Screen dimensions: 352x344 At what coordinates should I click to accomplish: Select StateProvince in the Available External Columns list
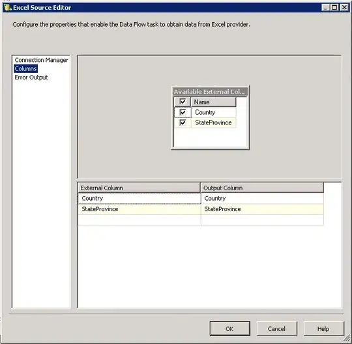coord(214,122)
